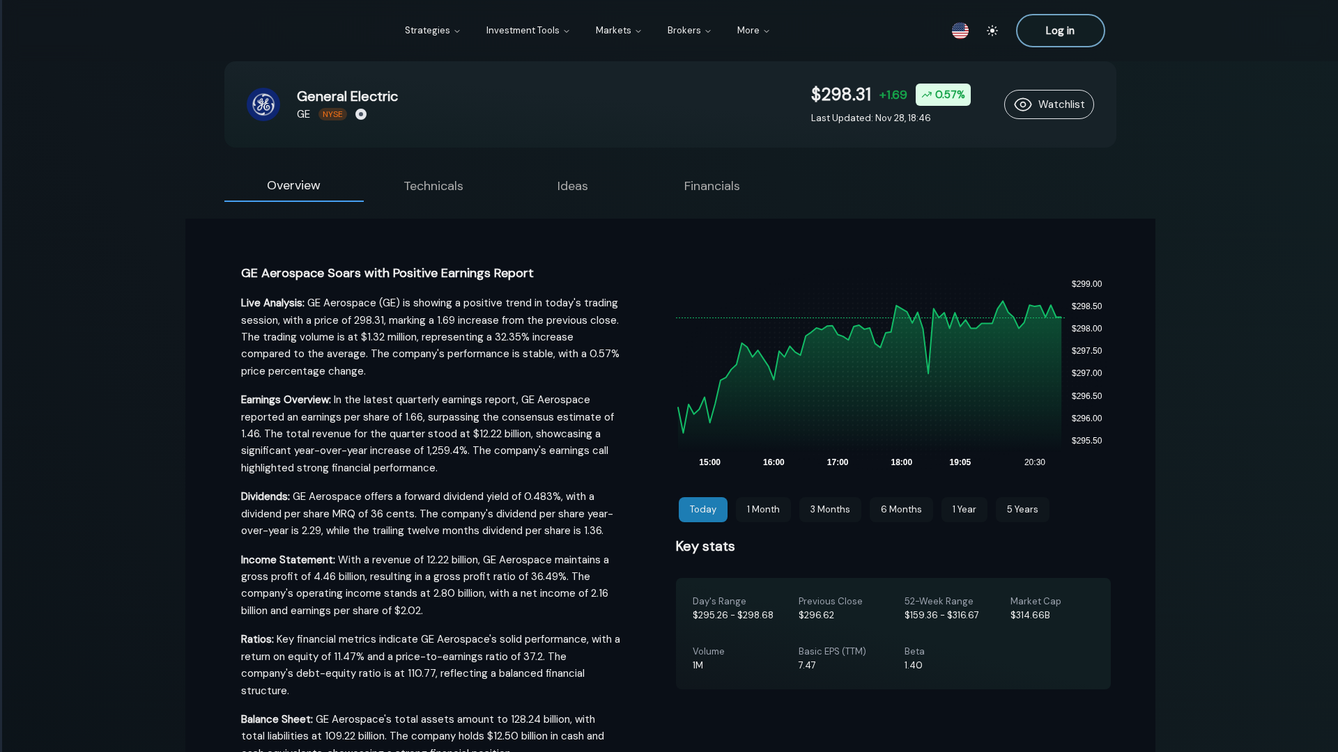Viewport: 1338px width, 752px height.
Task: Open the Financials tab
Action: [x=712, y=186]
